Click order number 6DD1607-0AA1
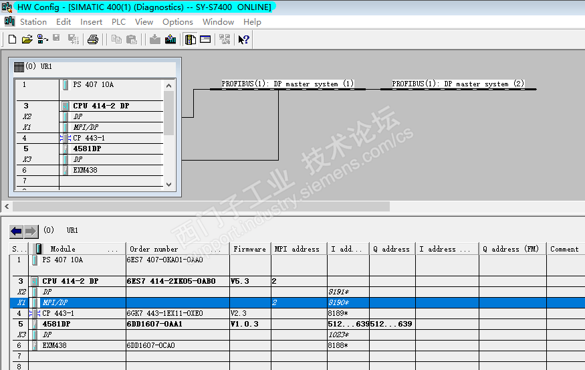 click(154, 324)
